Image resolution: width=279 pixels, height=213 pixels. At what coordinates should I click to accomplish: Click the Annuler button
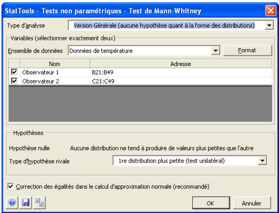point(252,203)
